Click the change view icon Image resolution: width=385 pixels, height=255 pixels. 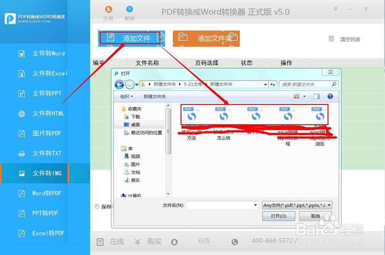296,96
